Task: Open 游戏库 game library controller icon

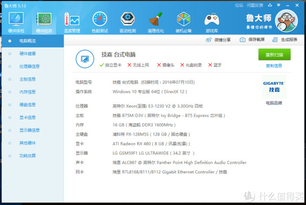Action: pyautogui.click(x=212, y=22)
